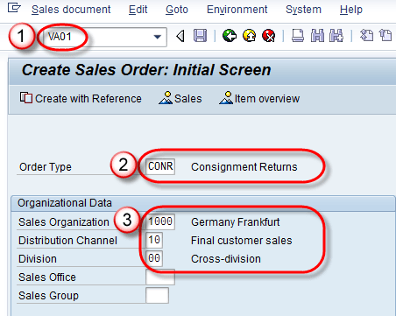The height and width of the screenshot is (316, 396).
Task: Click the Enter back-arrow triangle icon
Action: [x=180, y=37]
